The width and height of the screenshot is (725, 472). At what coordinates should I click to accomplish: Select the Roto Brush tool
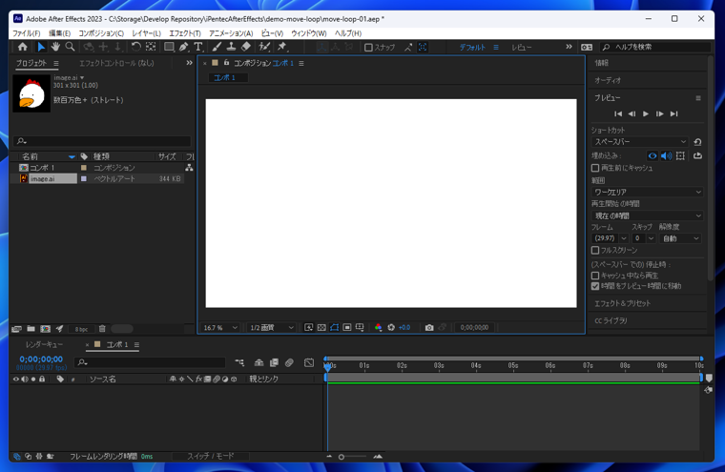pos(264,47)
